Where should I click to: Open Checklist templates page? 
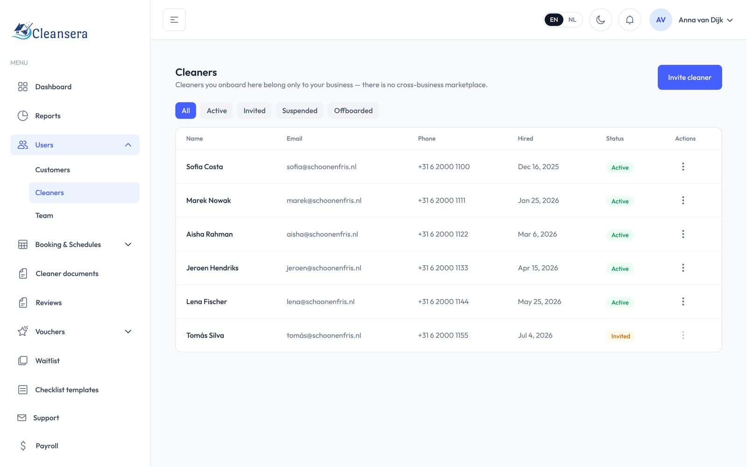(75, 389)
